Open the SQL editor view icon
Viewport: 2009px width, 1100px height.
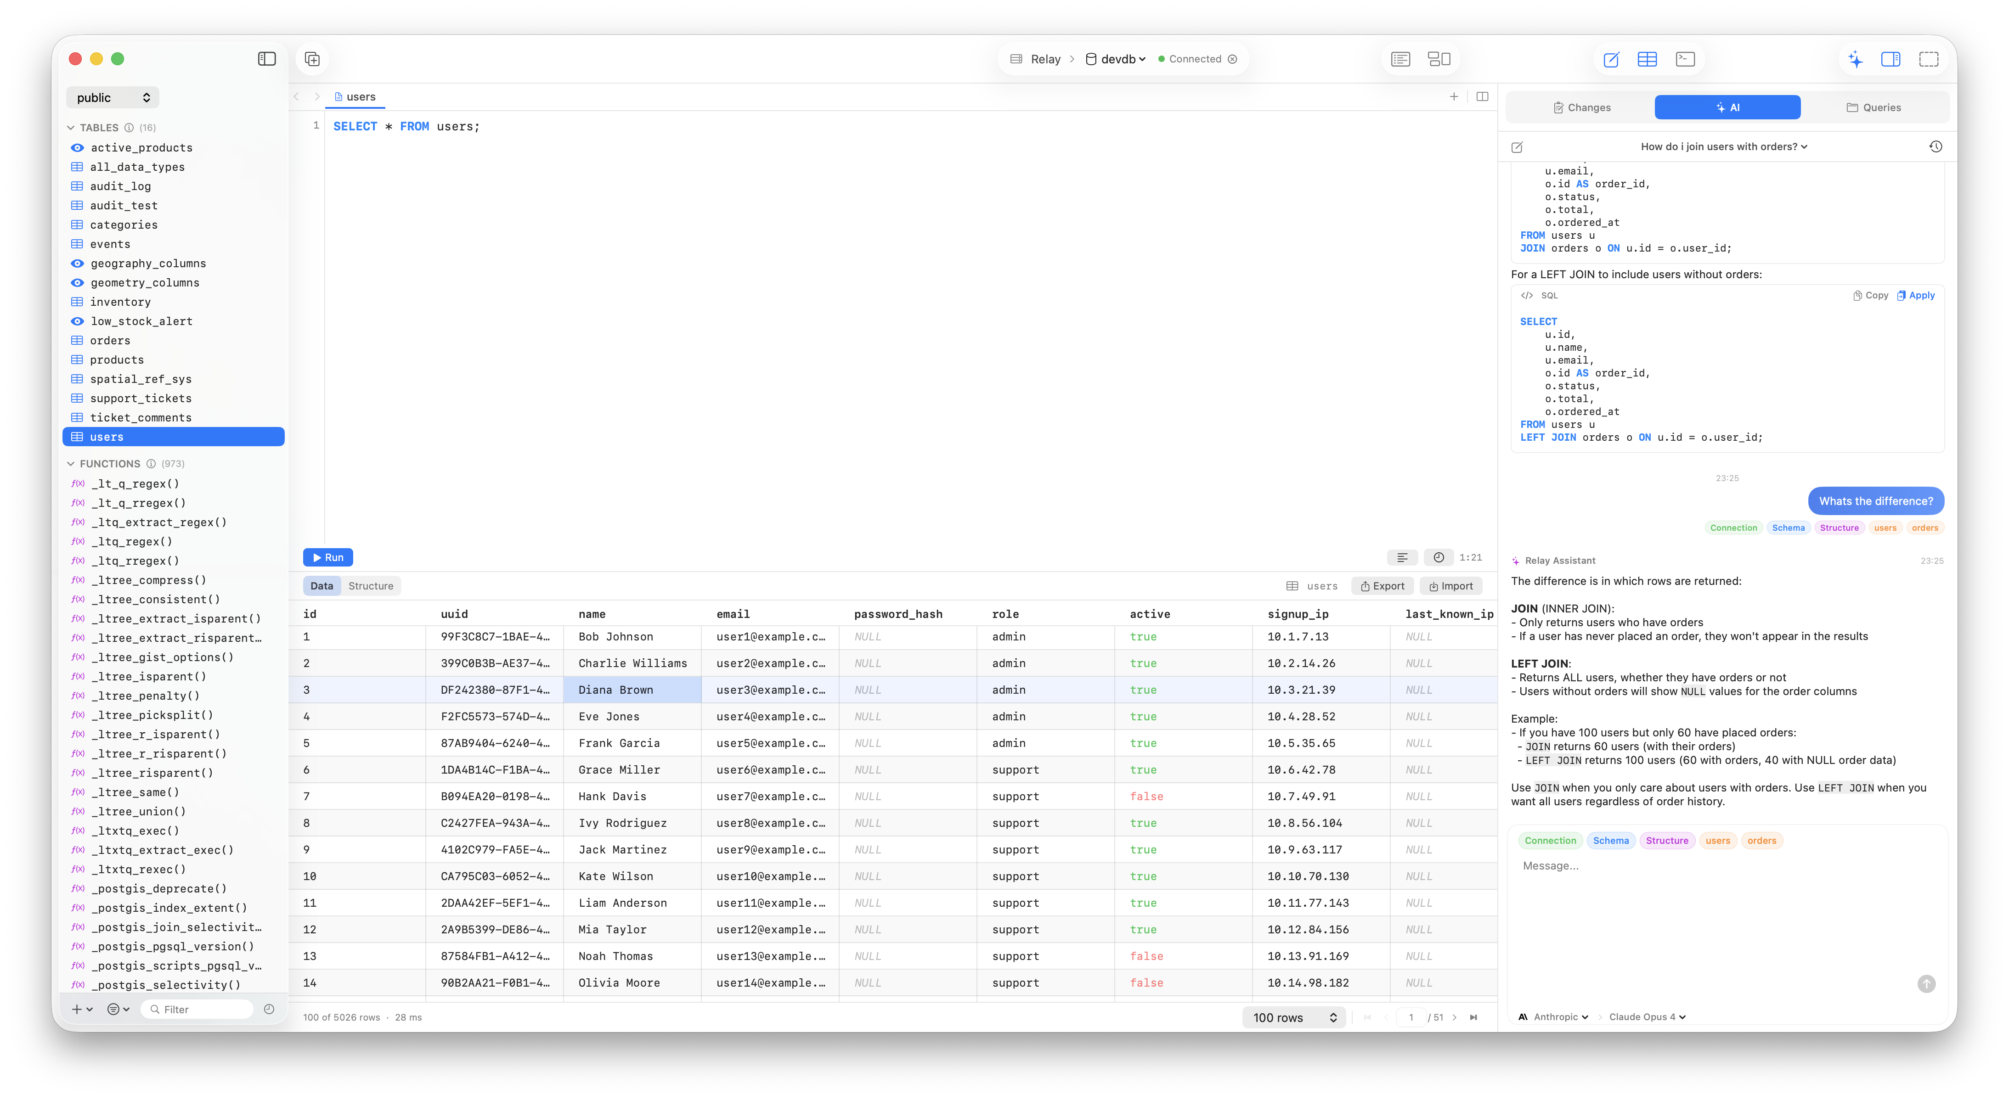1611,58
